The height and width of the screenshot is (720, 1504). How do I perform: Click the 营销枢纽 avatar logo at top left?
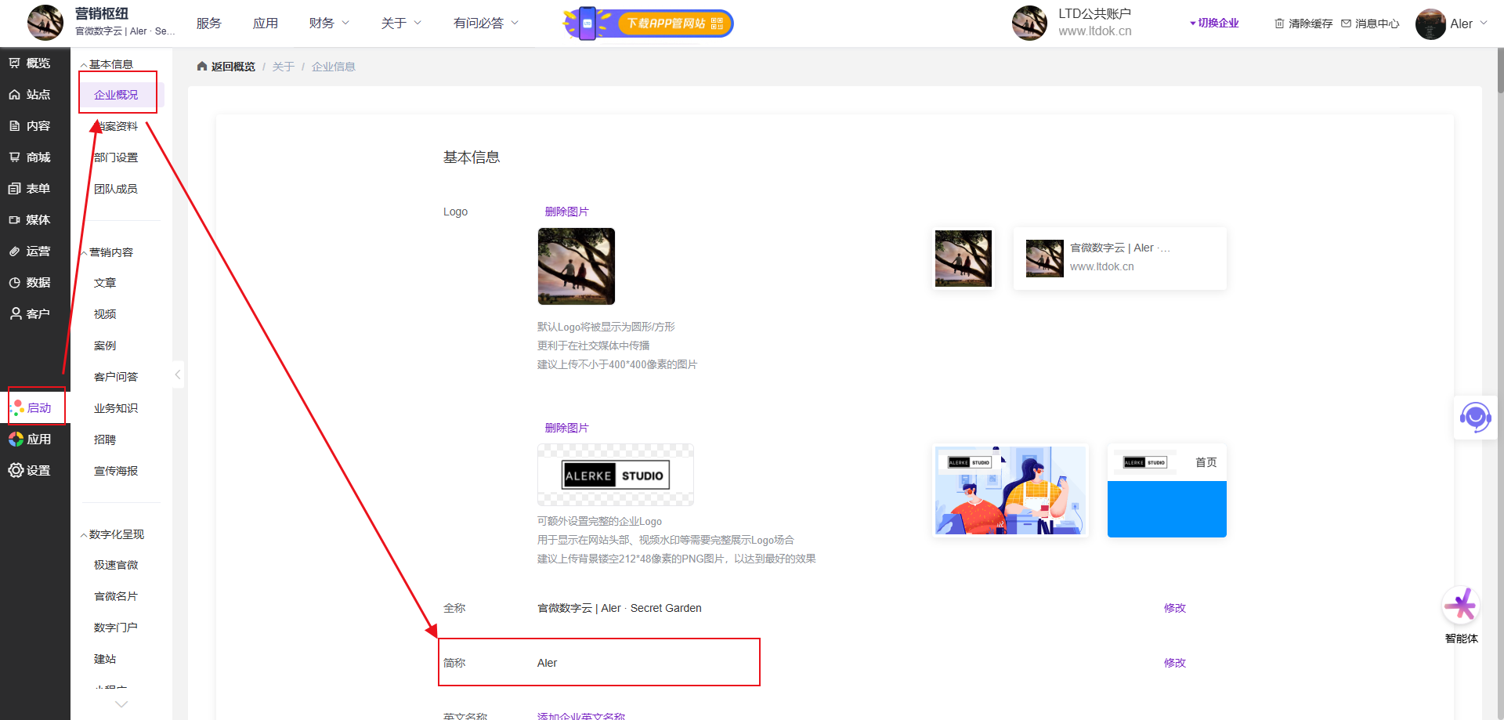pyautogui.click(x=45, y=23)
